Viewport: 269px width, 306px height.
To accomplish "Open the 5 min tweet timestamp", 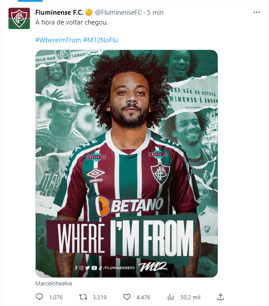I will (x=155, y=12).
